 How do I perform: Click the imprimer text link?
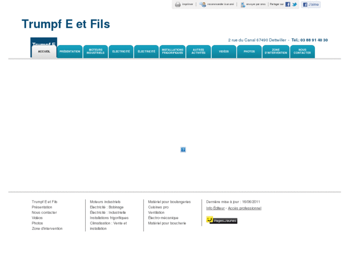click(187, 4)
